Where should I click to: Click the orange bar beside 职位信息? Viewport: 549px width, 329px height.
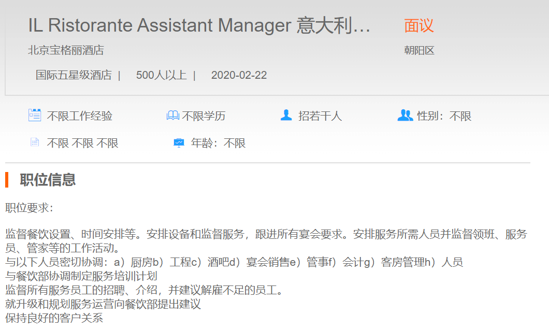pyautogui.click(x=7, y=180)
